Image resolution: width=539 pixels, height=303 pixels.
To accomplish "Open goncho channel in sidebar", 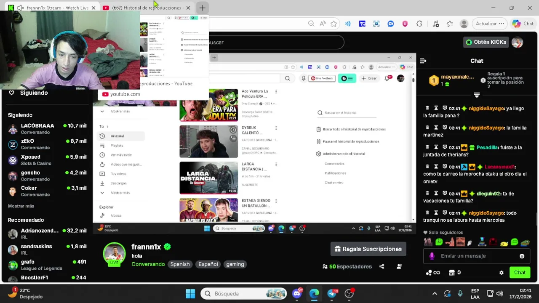I will (47, 175).
